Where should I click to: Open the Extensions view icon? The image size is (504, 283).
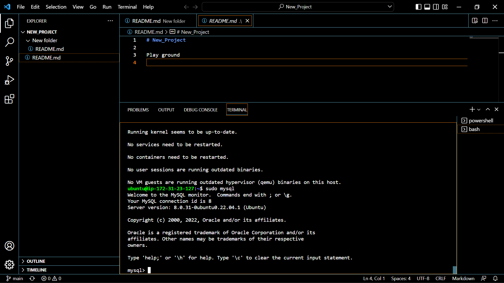tap(9, 99)
